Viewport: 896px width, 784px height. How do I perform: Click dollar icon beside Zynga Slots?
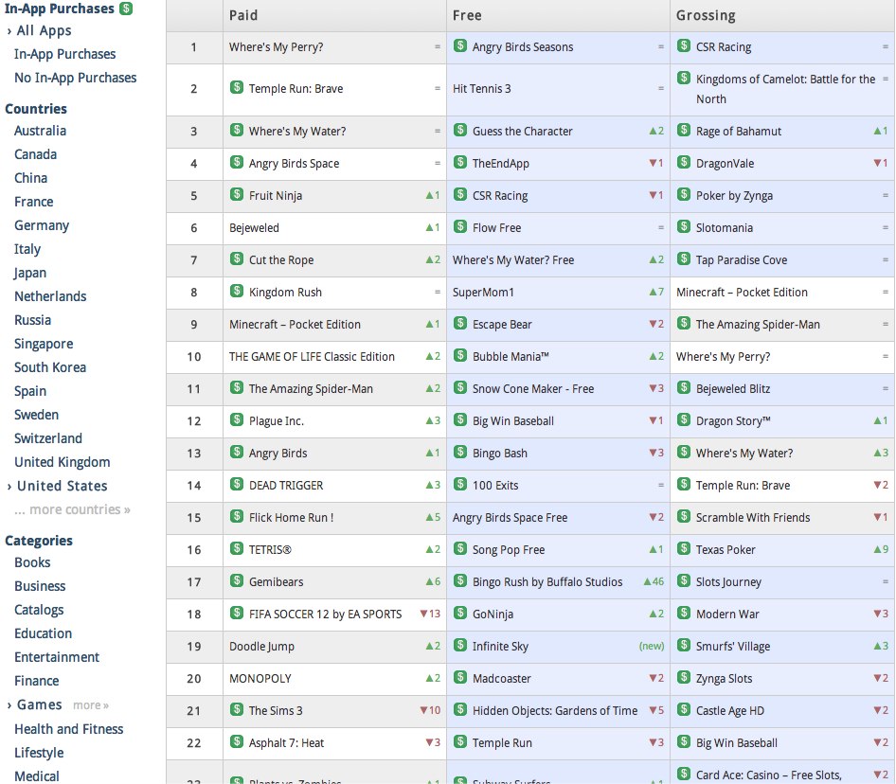(684, 677)
